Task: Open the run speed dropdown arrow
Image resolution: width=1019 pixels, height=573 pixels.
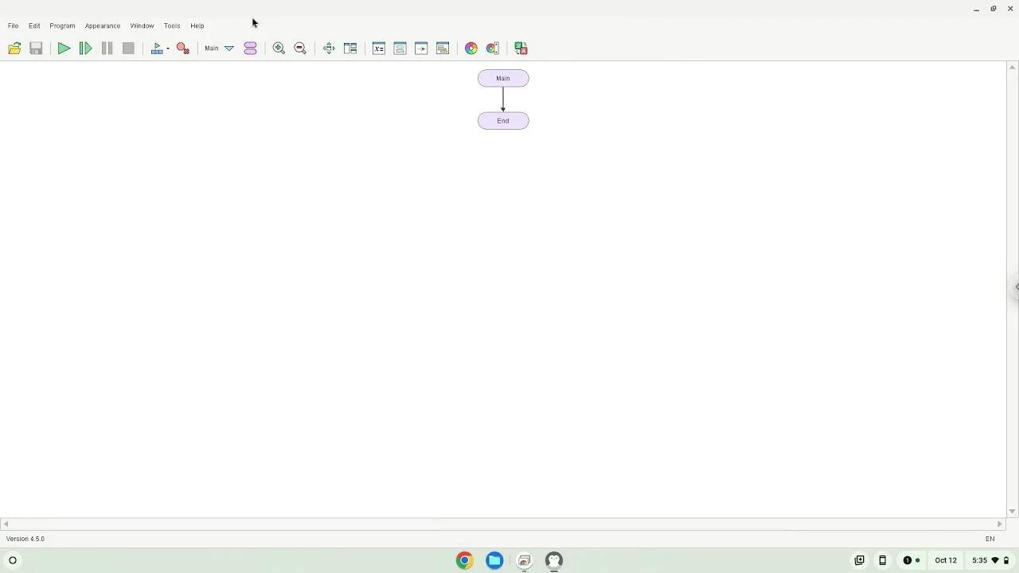Action: [167, 48]
